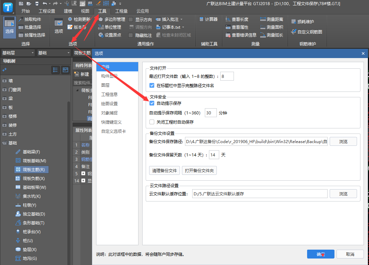
Task: Click 确定 to confirm options
Action: tap(320, 254)
